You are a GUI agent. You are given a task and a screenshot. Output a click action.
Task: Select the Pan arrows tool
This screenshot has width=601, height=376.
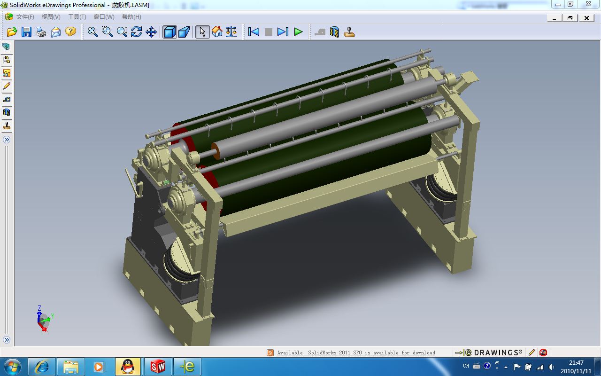(x=151, y=32)
